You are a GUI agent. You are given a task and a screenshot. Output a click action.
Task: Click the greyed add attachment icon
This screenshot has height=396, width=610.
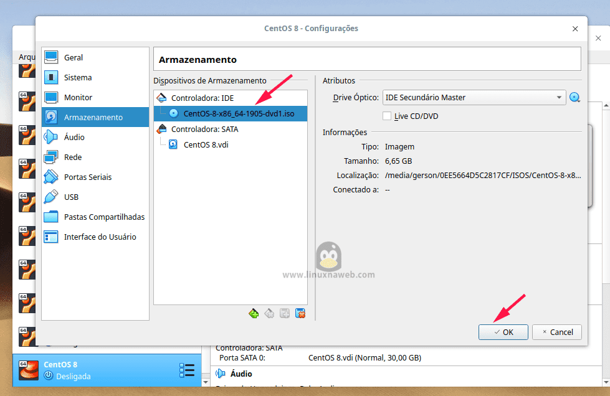285,313
